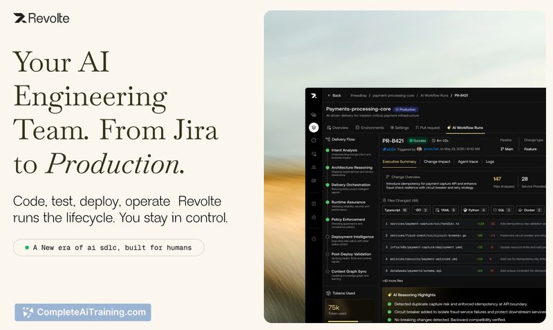Viewport: 553px width, 330px height.
Task: Click the Production environment badge
Action: 406,110
